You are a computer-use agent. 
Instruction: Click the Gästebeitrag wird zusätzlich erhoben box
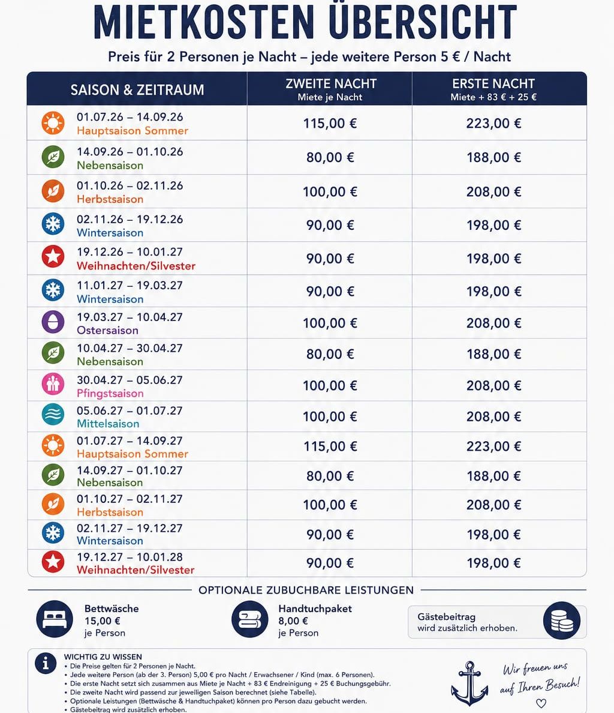[497, 622]
